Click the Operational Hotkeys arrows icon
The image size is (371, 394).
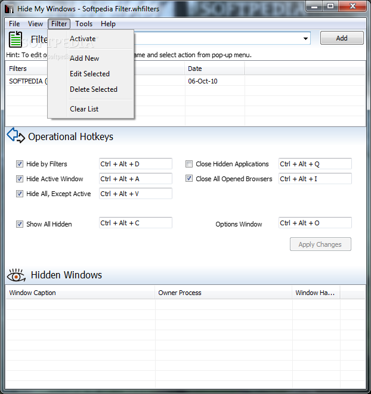click(x=16, y=135)
